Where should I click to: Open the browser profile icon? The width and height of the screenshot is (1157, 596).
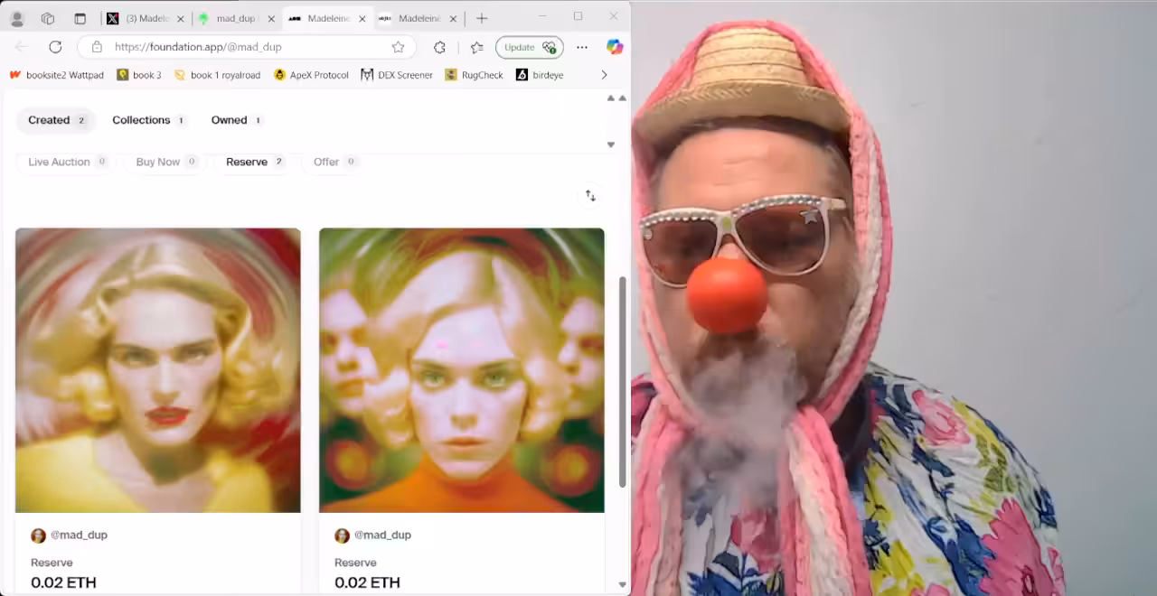point(16,18)
